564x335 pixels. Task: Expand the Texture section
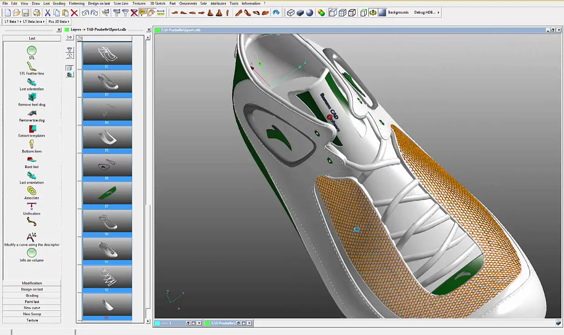coord(32,320)
